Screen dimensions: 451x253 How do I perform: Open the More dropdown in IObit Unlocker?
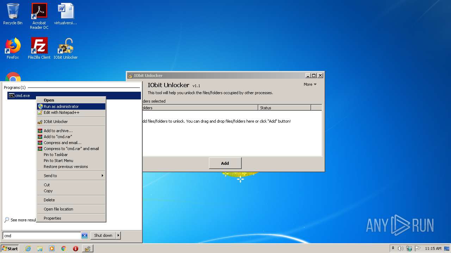pyautogui.click(x=310, y=84)
